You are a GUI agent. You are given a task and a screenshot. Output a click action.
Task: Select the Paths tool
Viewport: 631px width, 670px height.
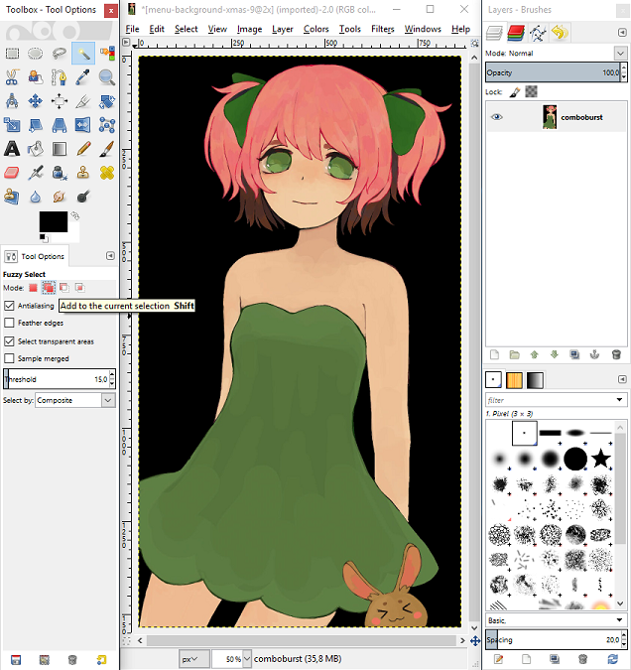coord(60,77)
